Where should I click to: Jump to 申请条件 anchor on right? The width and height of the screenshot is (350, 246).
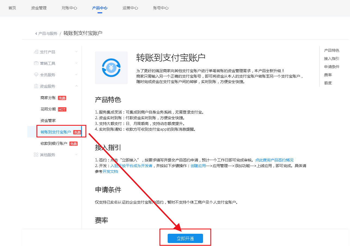coord(332,67)
